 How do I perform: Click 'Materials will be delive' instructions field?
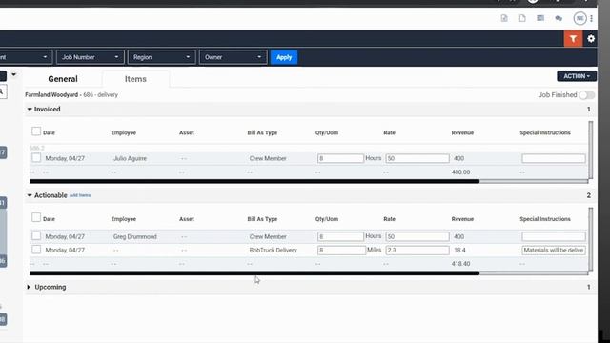(x=554, y=250)
